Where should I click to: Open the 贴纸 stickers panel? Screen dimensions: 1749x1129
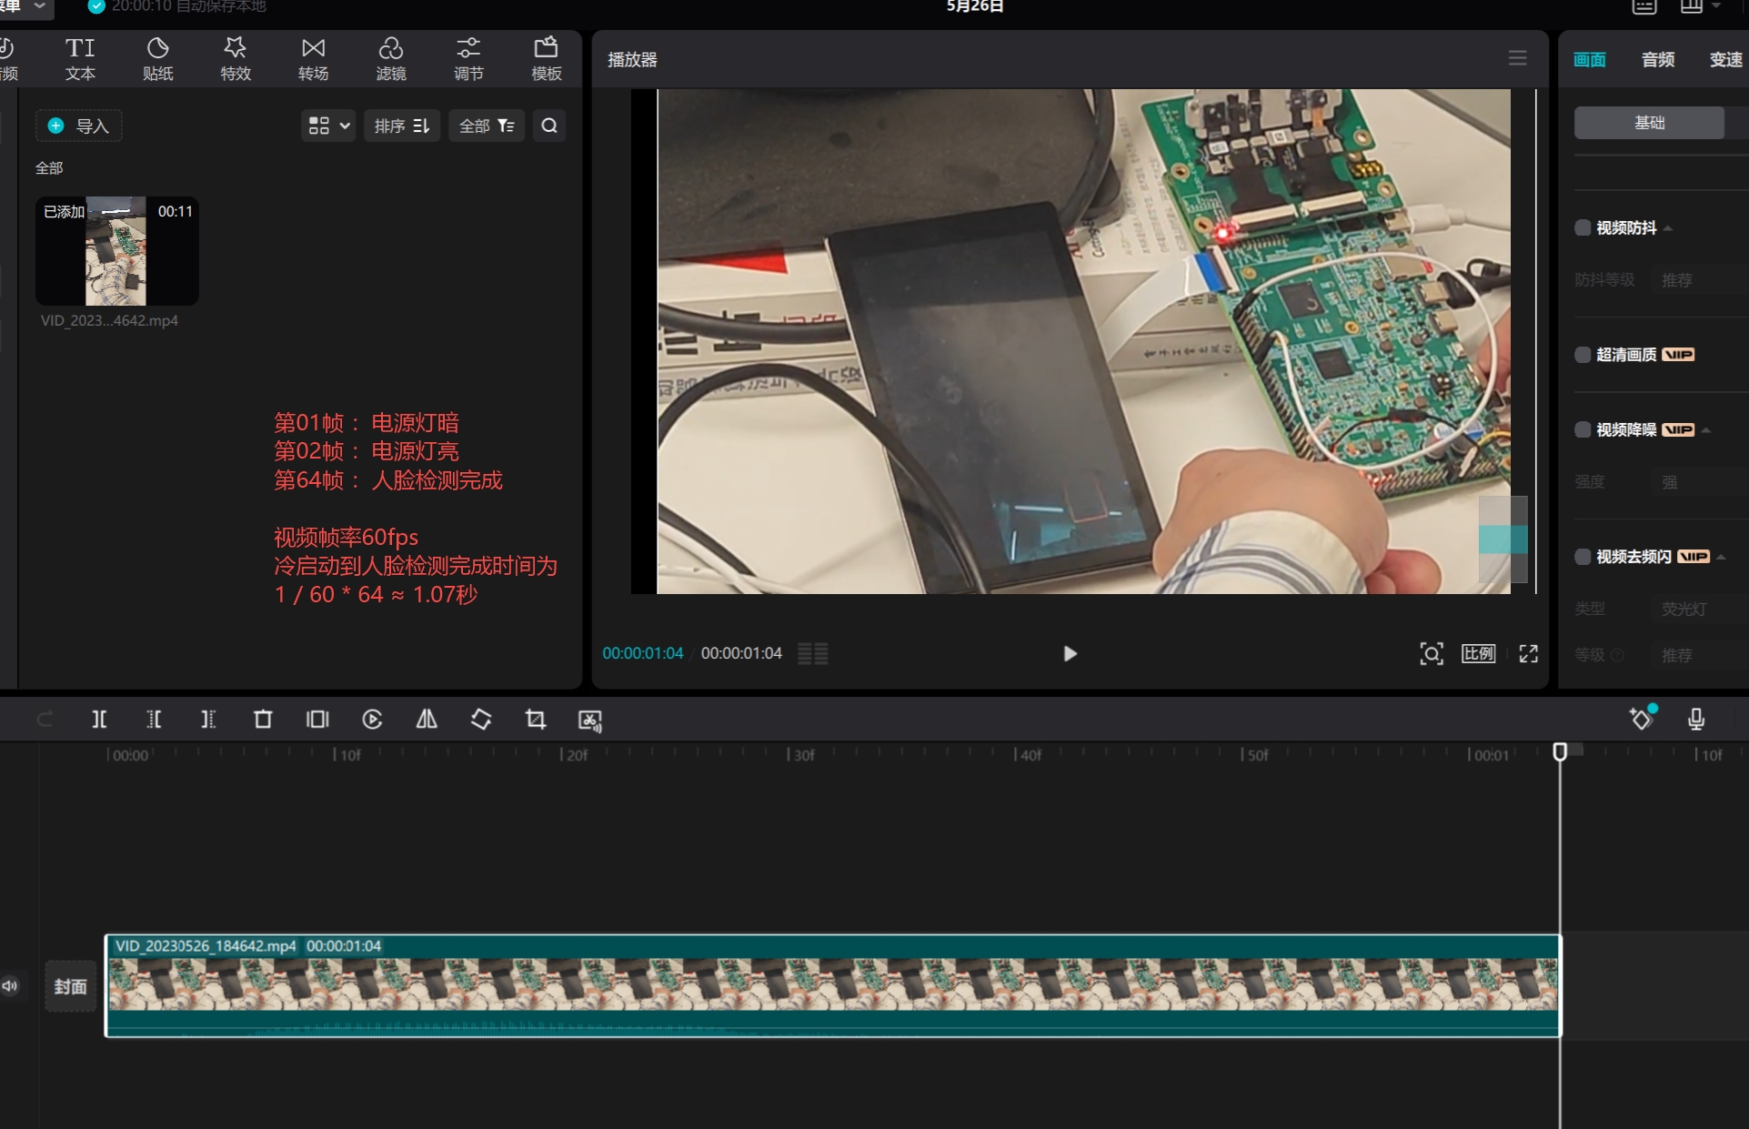(x=157, y=58)
